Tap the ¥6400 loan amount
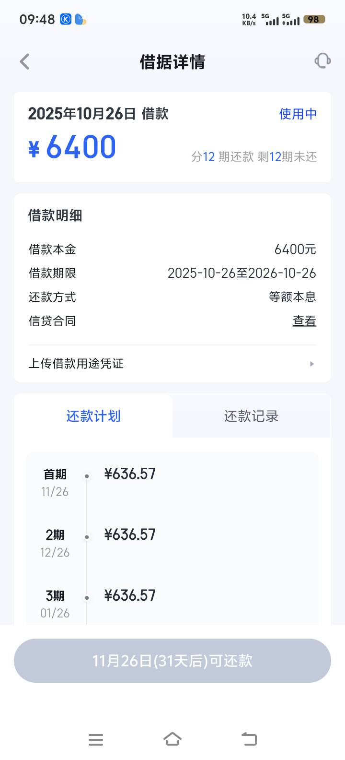Image resolution: width=345 pixels, height=760 pixels. (x=73, y=147)
